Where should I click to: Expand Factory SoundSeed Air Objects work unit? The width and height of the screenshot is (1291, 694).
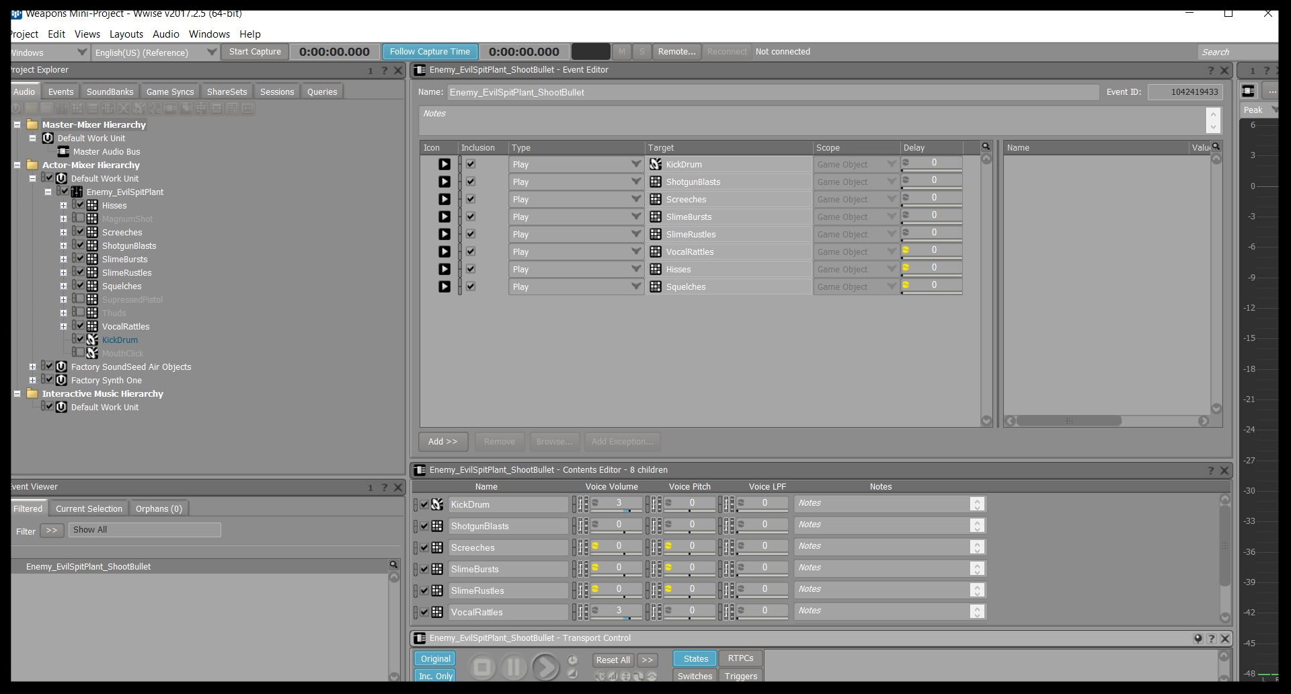32,367
